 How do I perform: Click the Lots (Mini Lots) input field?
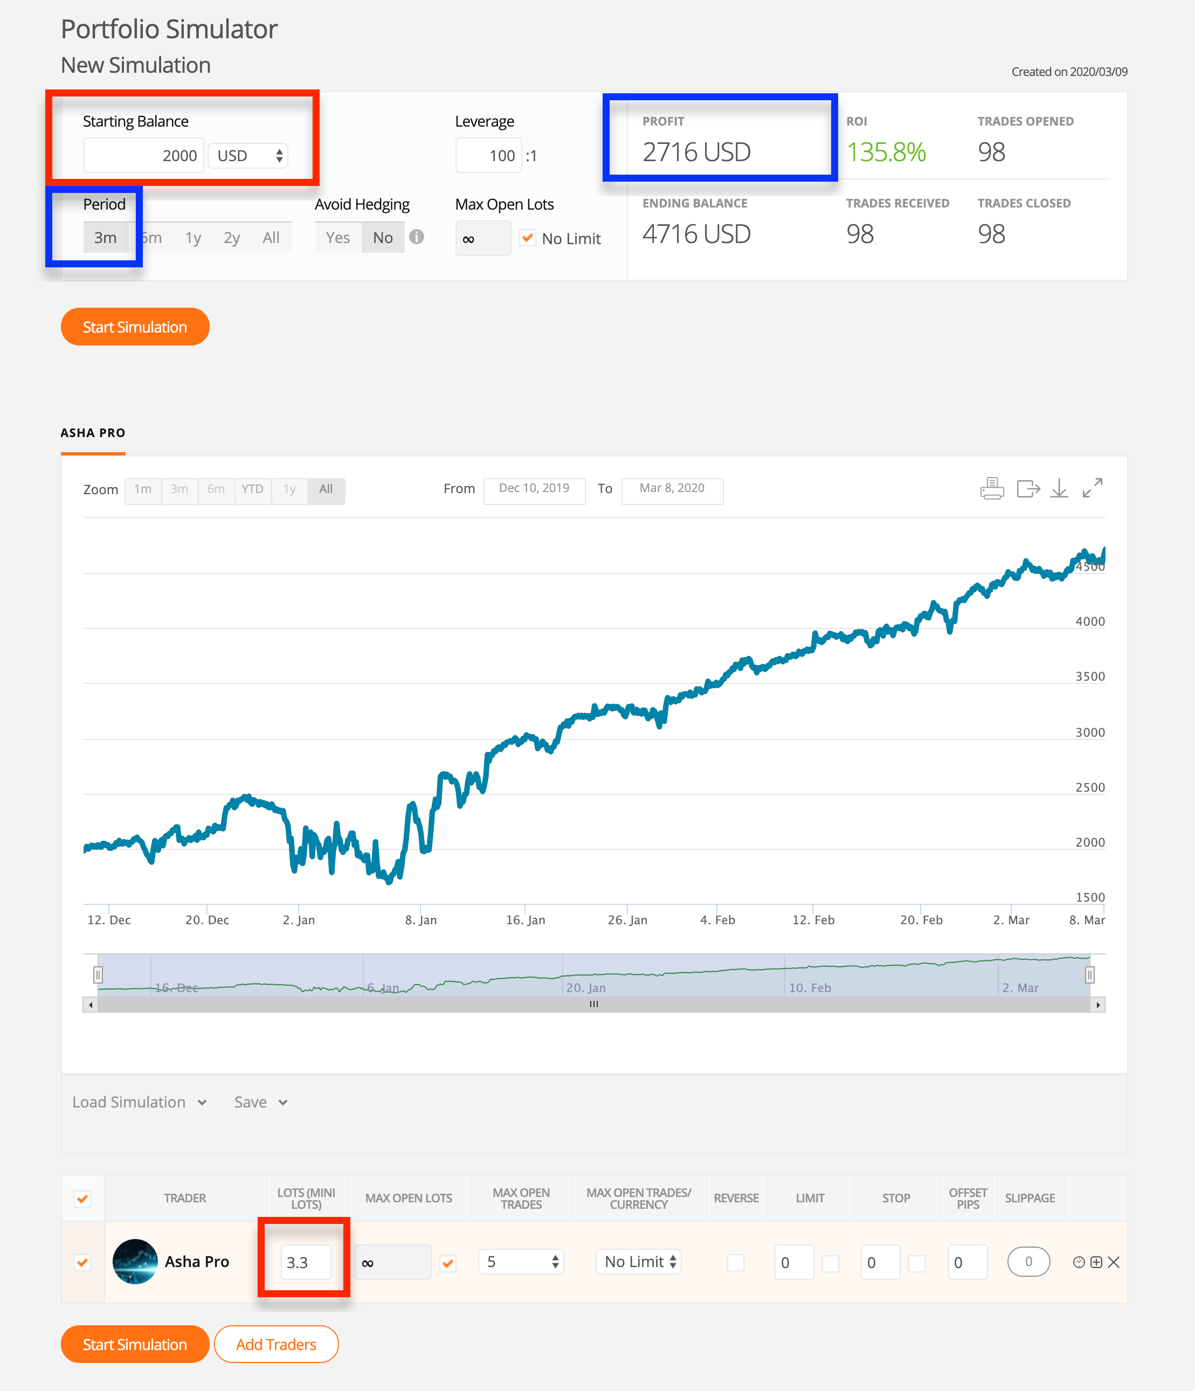click(306, 1262)
